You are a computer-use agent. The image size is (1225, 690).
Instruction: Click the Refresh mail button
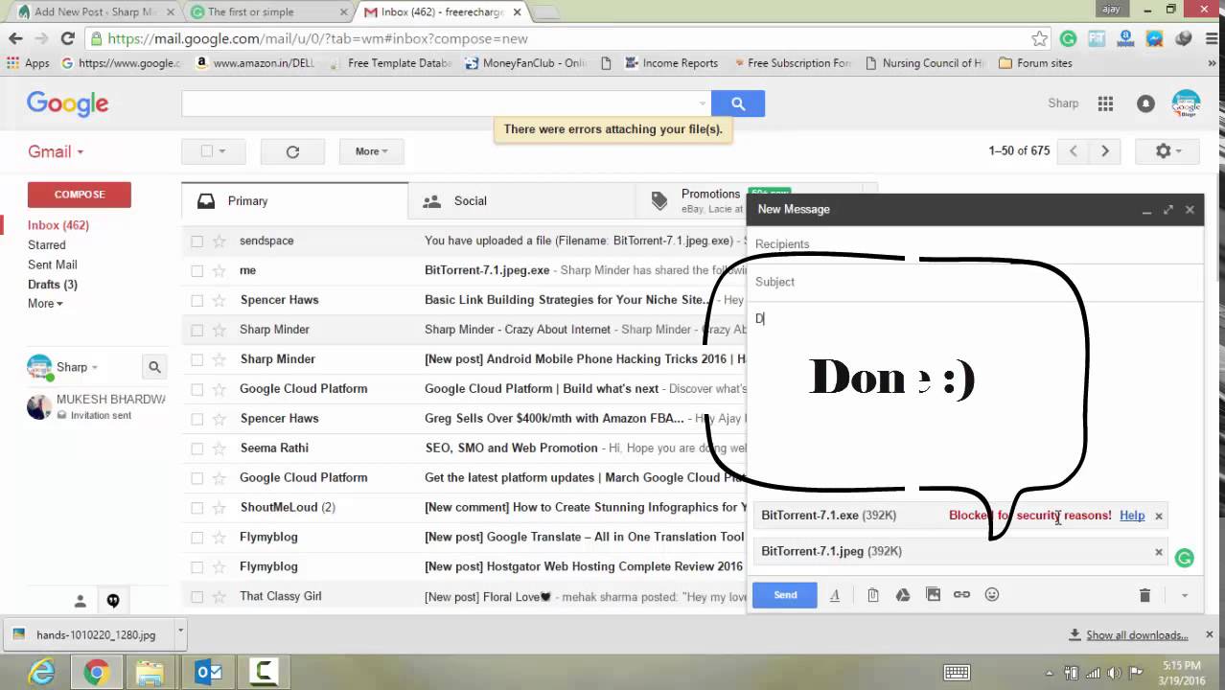pos(292,151)
